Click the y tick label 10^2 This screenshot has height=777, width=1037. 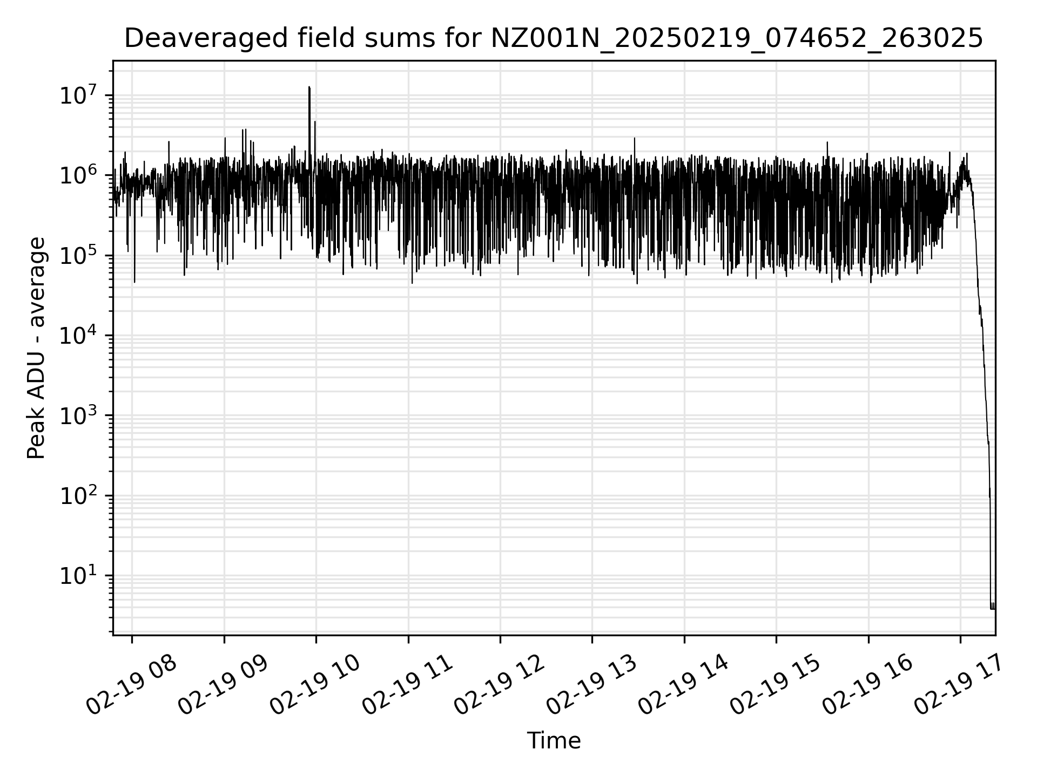(79, 494)
